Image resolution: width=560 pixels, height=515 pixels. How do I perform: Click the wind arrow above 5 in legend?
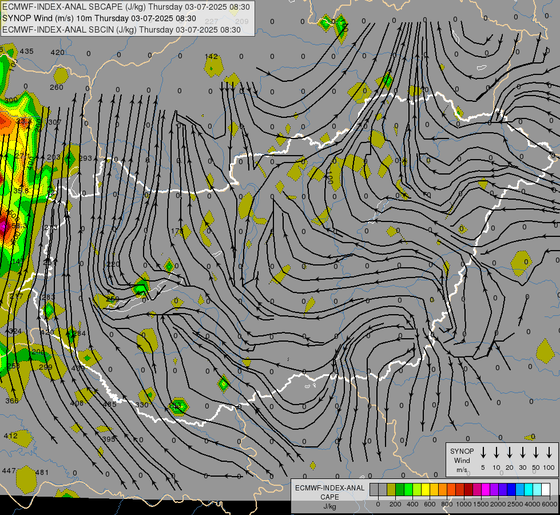[483, 452]
